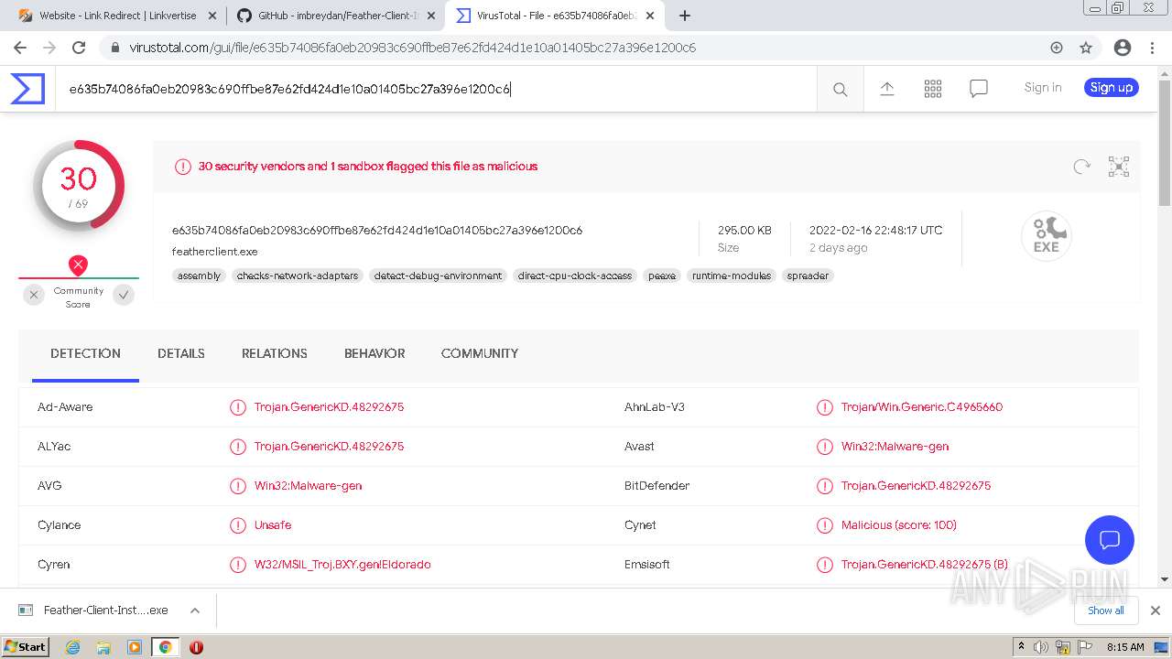Click the 'assembly' tag
Image resolution: width=1172 pixels, height=659 pixels.
click(199, 275)
